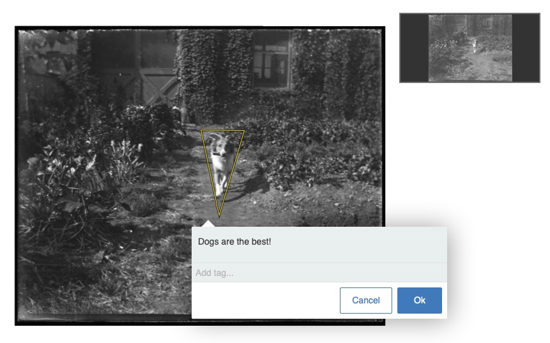Click the top-left vertex of the yellow triangle
Screen dimensions: 550x343
[x=201, y=131]
